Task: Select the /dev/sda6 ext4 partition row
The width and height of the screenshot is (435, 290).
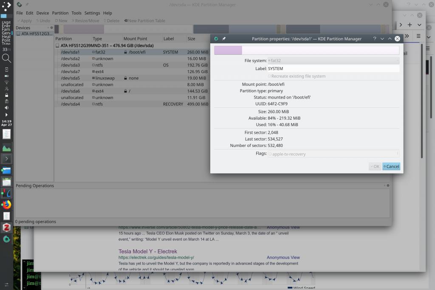Action: coord(70,91)
